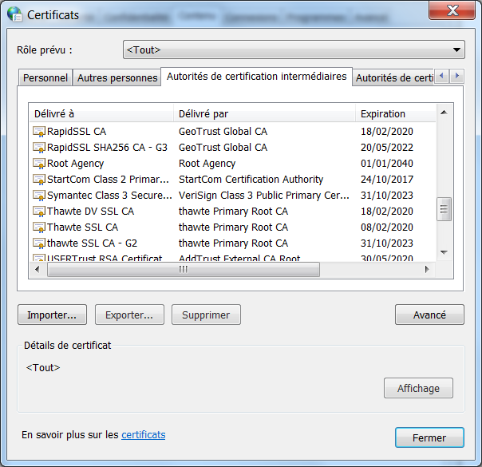Screen dimensions: 482x467
Task: Open the partially shown Autorités de certi tab
Action: 393,77
